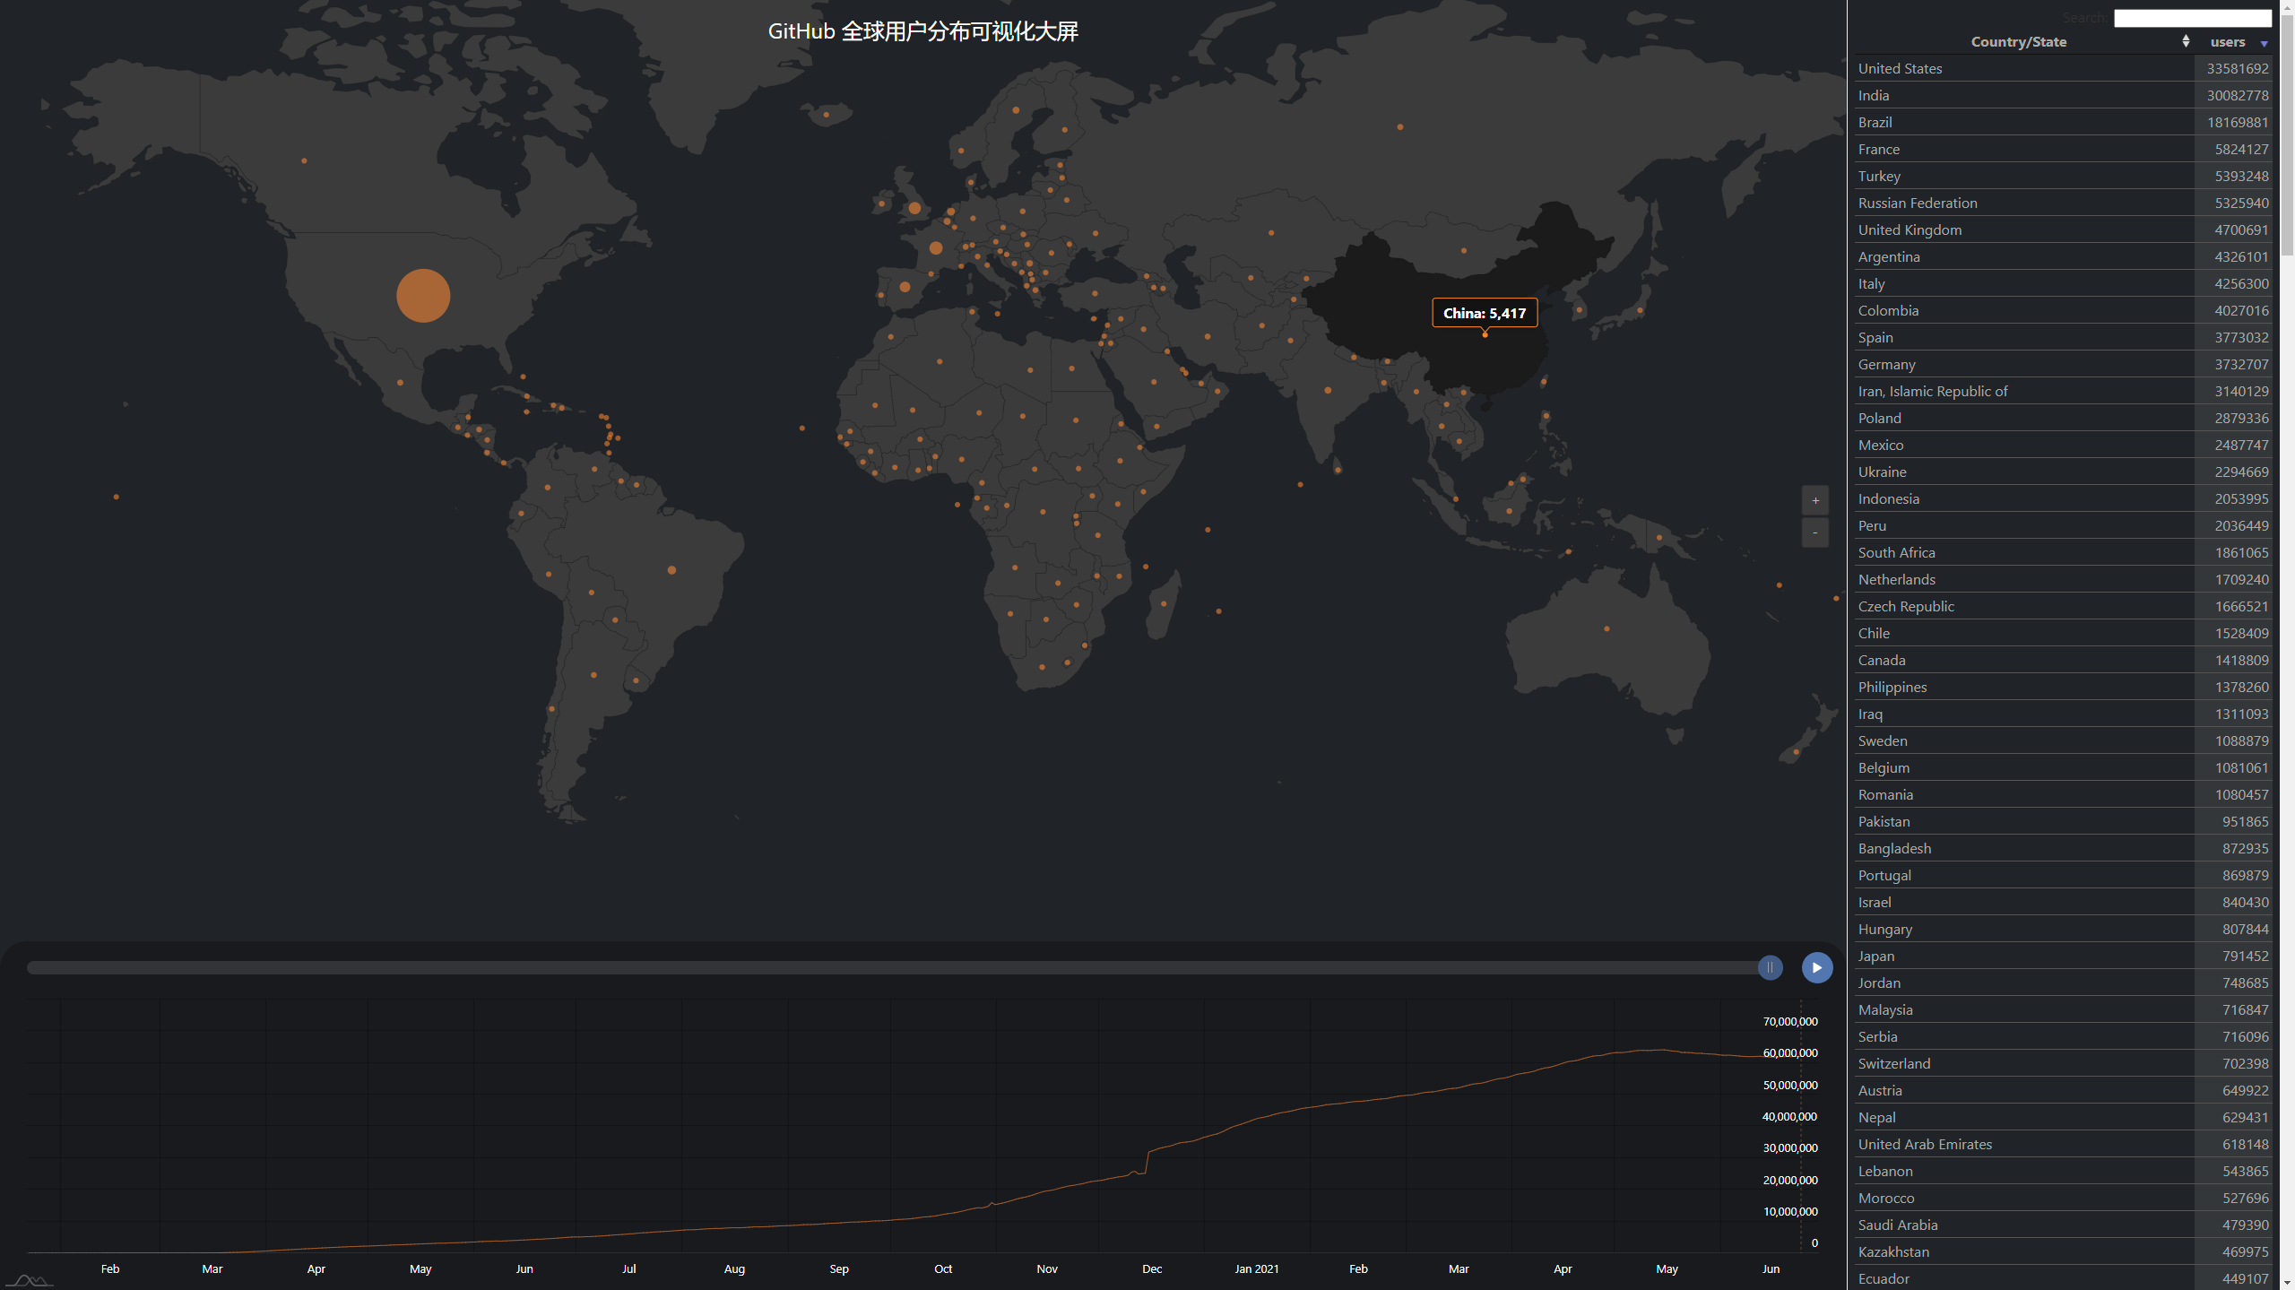Select the Canada row
Viewport: 2295px width, 1290px height.
coord(2063,660)
